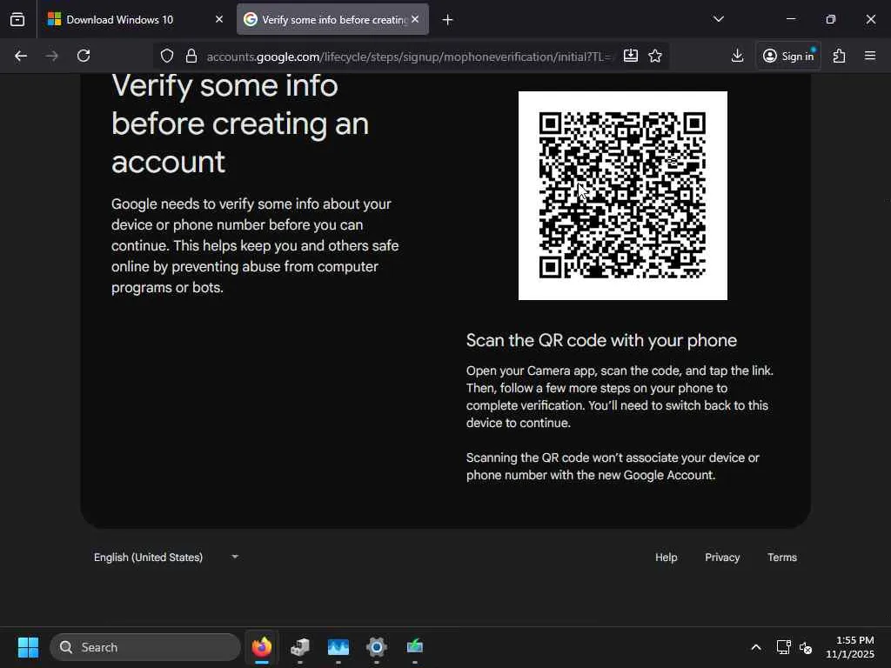This screenshot has height=668, width=891.
Task: Open the Firefox application menu
Action: point(870,56)
